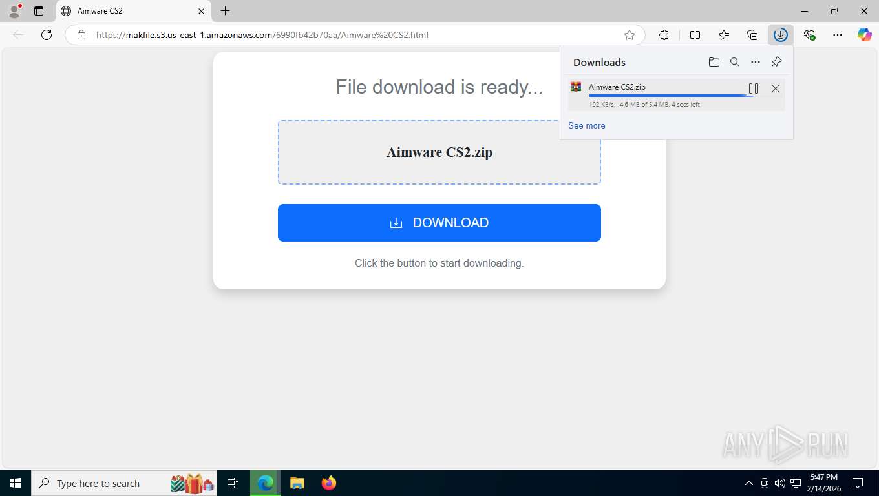Click the See more link

pos(587,125)
